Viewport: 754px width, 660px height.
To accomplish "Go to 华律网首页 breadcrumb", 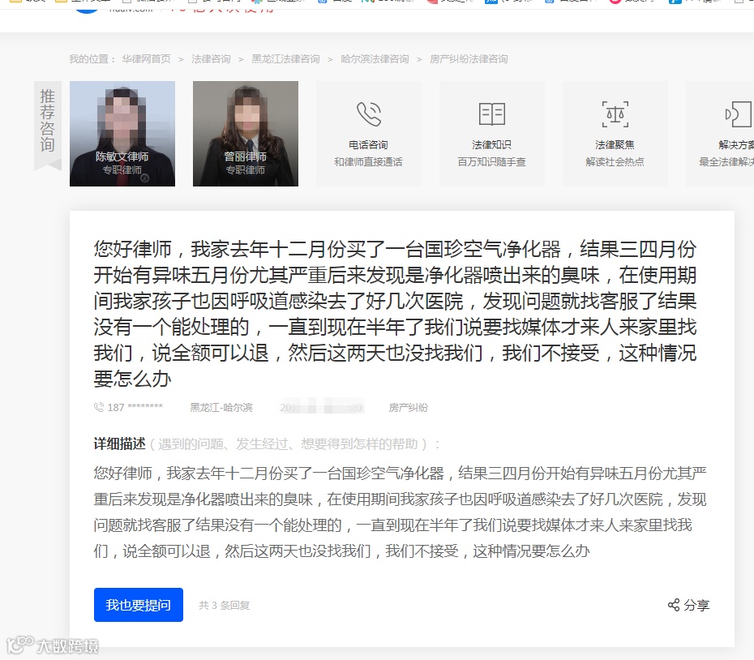I will pyautogui.click(x=146, y=58).
